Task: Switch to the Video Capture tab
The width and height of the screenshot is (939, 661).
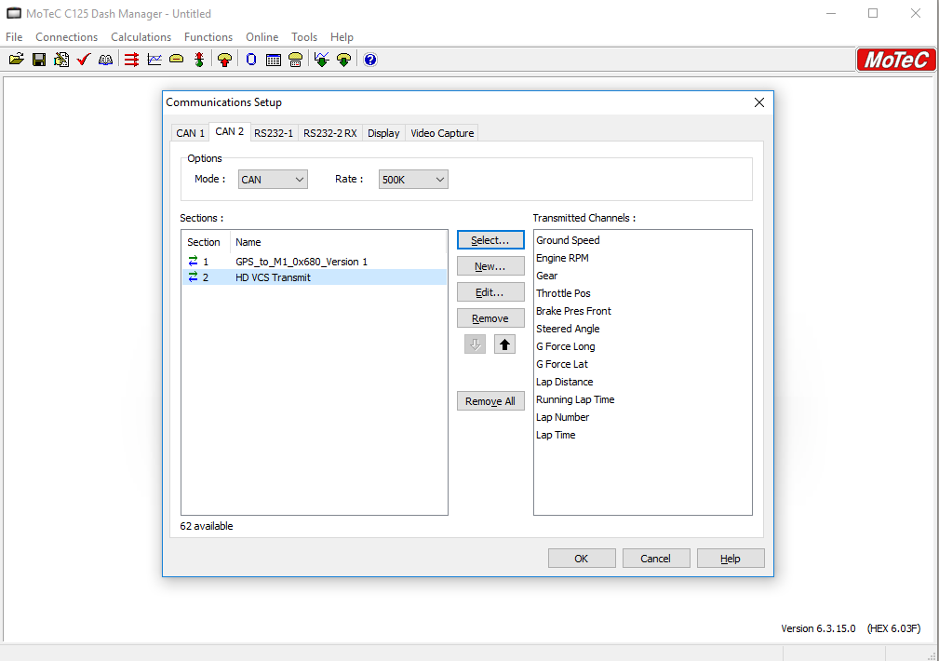Action: [x=442, y=133]
